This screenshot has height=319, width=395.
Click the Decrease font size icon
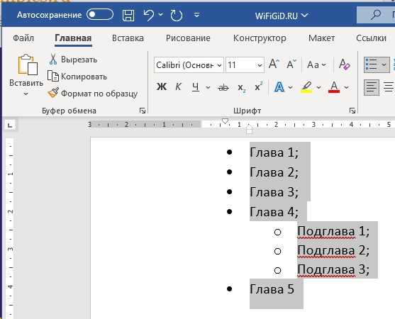coord(291,65)
